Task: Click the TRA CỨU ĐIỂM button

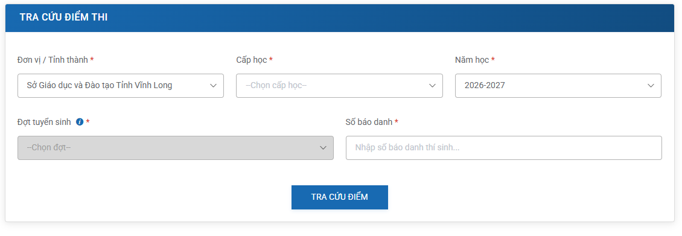Action: click(x=340, y=197)
